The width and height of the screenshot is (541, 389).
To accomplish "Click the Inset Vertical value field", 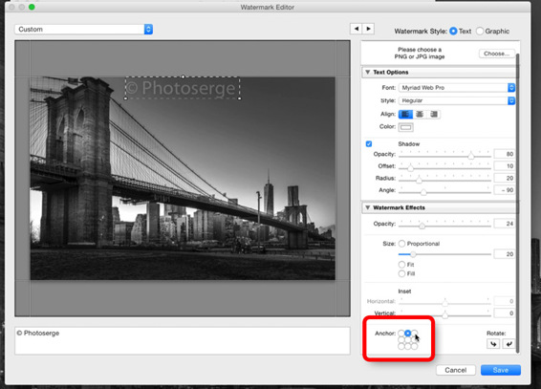I will pos(505,313).
